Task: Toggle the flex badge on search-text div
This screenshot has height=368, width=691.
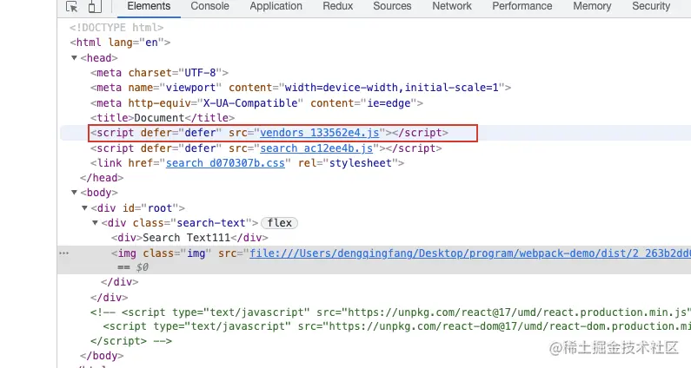Action: pyautogui.click(x=279, y=223)
